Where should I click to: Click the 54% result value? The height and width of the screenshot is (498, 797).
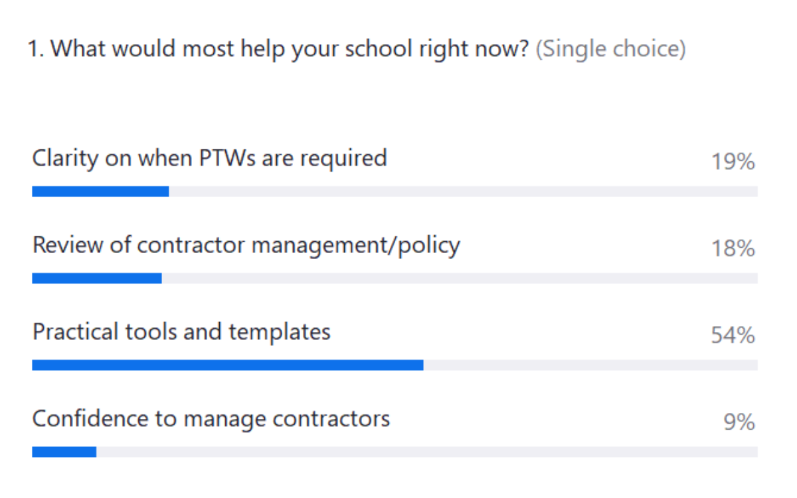coord(733,335)
